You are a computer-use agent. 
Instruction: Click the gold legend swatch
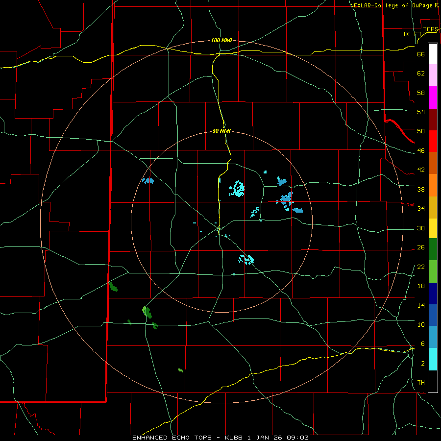click(x=433, y=207)
